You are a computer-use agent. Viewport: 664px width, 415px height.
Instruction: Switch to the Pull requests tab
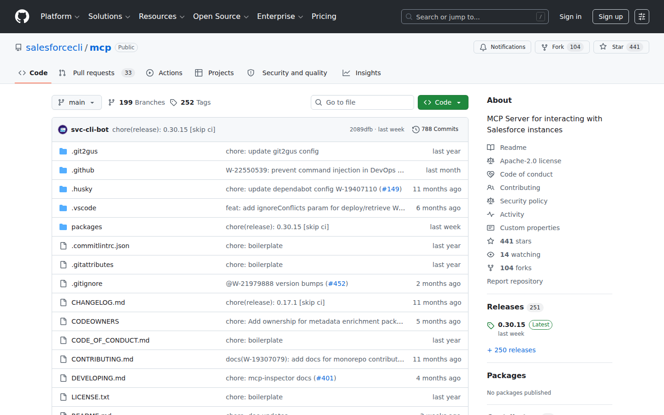(96, 73)
